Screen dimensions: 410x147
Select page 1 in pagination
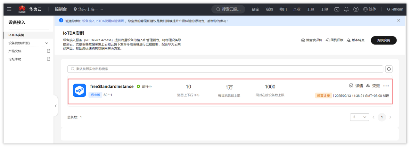click(381, 117)
